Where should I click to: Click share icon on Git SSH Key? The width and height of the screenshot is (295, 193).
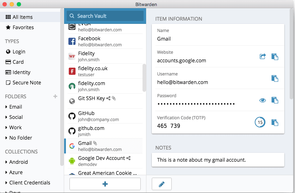(108, 98)
